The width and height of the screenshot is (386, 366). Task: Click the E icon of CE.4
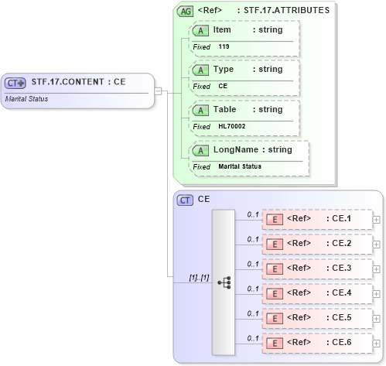pos(275,294)
